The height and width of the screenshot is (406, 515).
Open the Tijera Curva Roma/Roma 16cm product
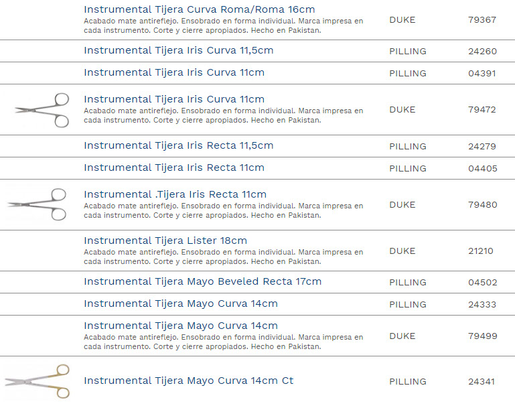[199, 9]
